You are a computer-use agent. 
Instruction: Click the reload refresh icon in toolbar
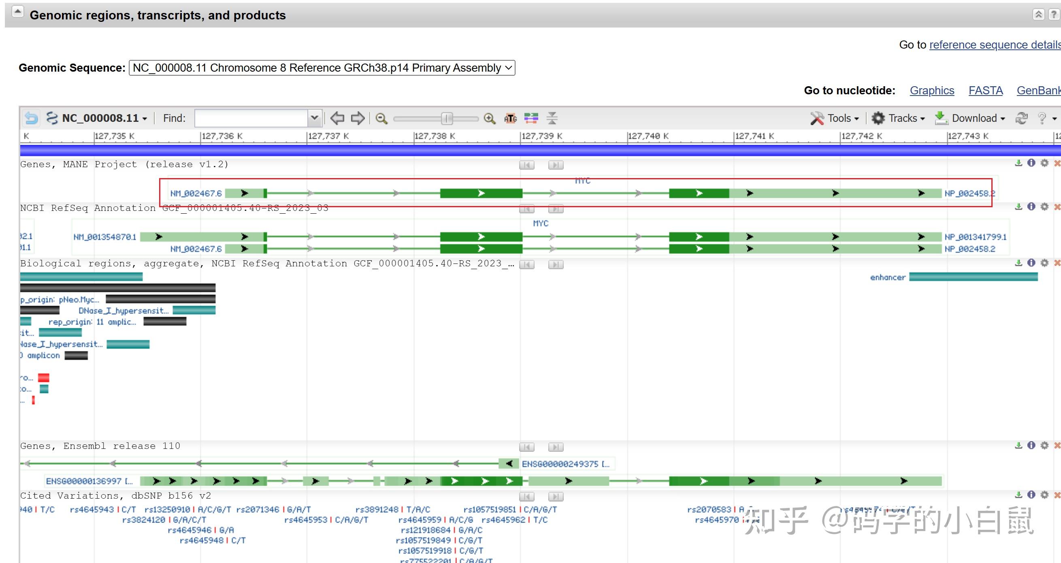(x=1021, y=119)
